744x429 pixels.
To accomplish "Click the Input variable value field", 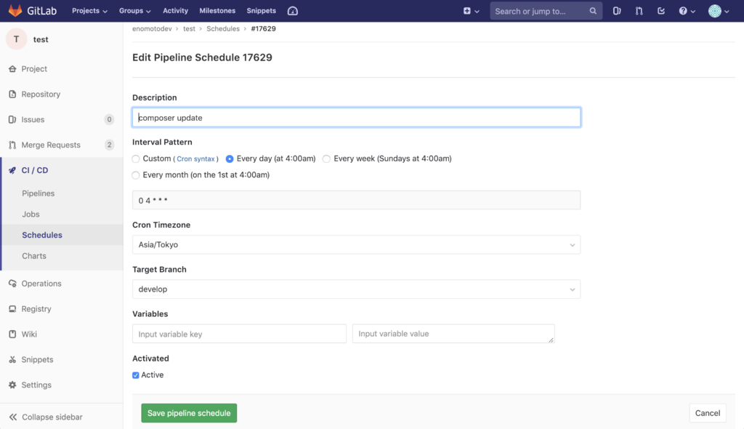I will coord(453,334).
